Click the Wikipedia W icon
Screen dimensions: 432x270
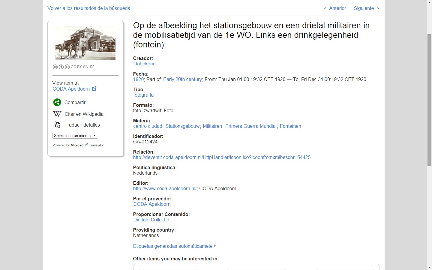pyautogui.click(x=57, y=114)
